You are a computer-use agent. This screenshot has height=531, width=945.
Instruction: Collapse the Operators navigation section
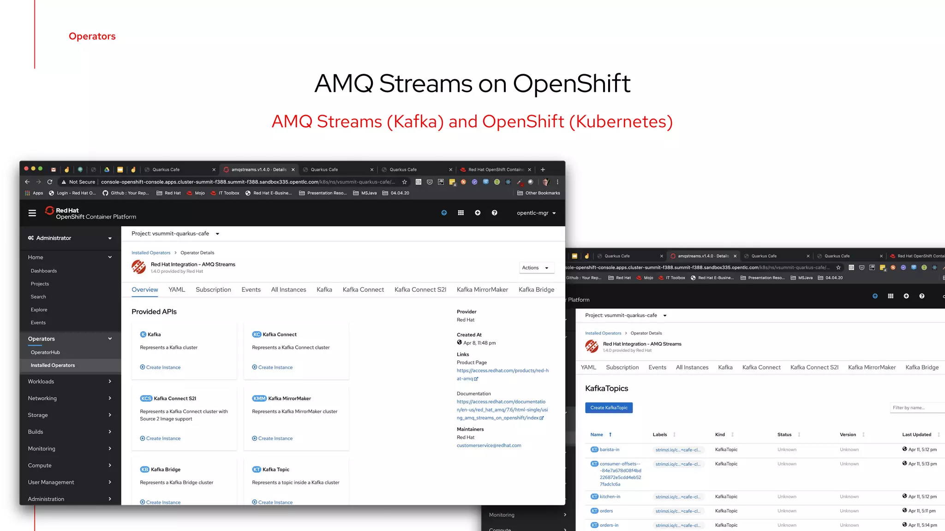pyautogui.click(x=70, y=339)
